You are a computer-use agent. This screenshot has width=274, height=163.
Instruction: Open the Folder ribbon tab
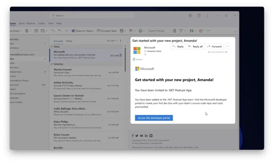[42, 23]
